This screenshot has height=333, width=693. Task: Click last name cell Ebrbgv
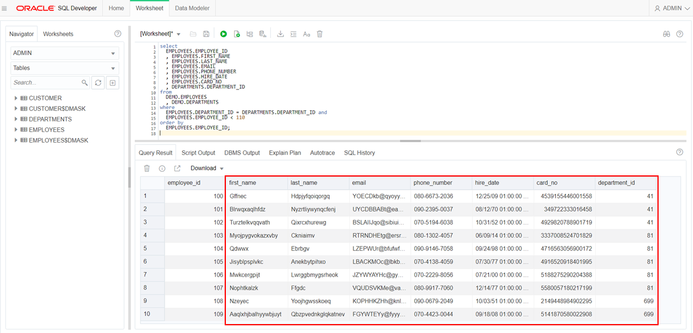318,249
